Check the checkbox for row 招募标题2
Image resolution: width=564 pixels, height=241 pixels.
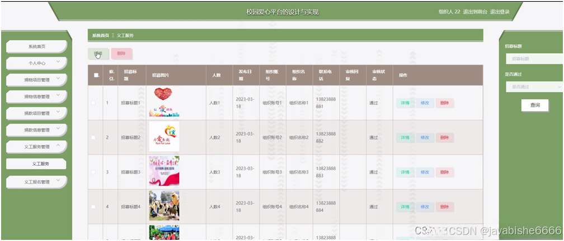coord(93,137)
